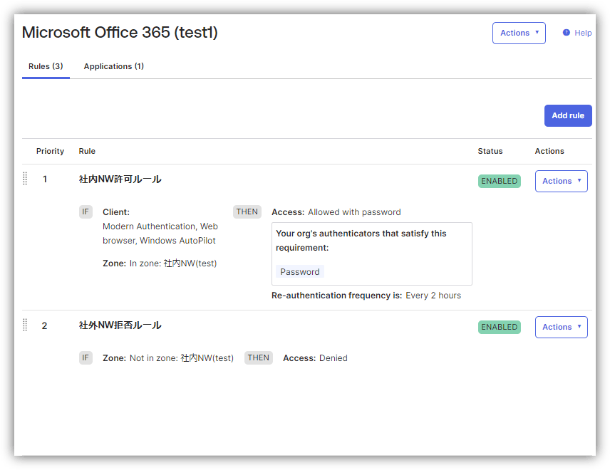Click the THEN badge beside Allowed with password

(247, 212)
